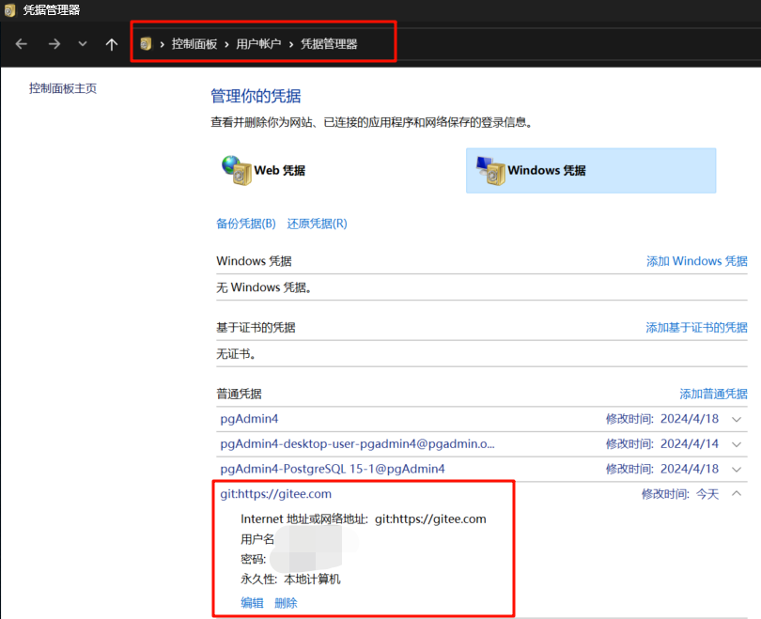The image size is (761, 619).
Task: Collapse the git:https://gitee.com entry chevron
Action: (x=737, y=493)
